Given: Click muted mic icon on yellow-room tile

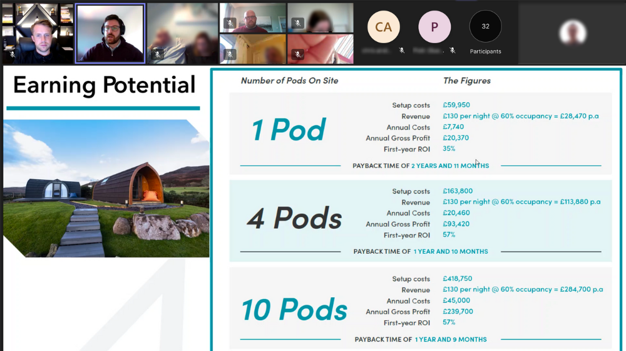Looking at the screenshot, I should 230,54.
